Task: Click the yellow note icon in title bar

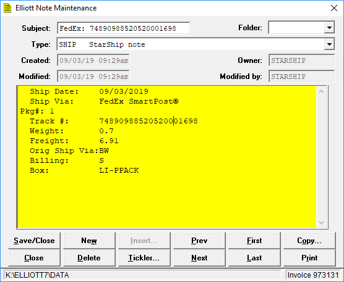Action: coord(7,8)
